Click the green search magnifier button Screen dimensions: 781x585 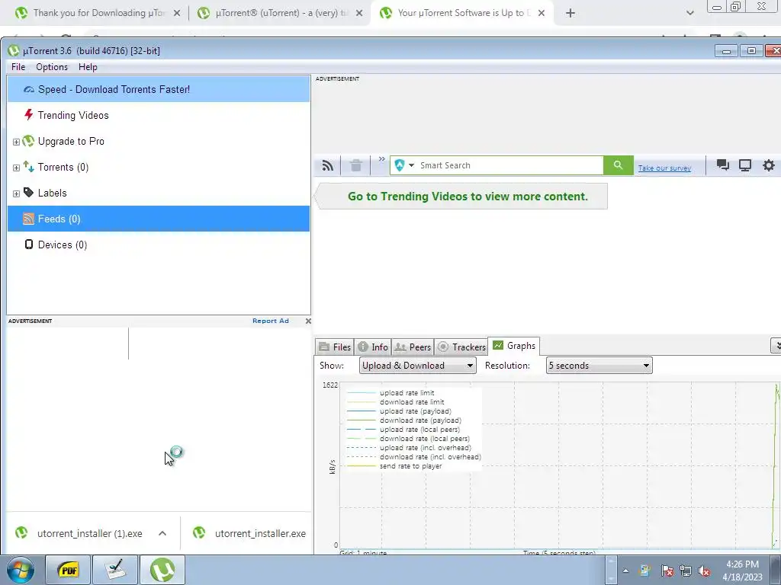(618, 165)
